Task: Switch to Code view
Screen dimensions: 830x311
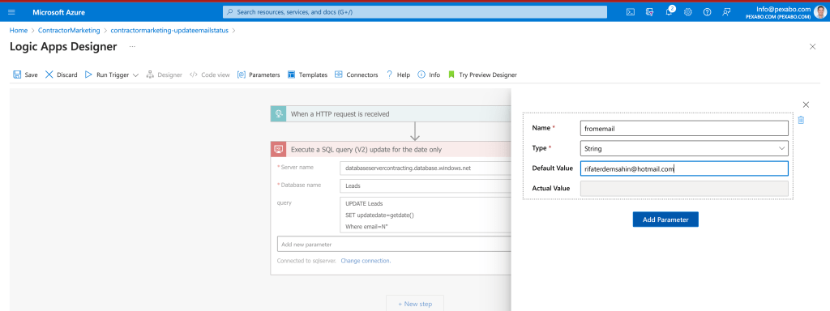Action: coord(210,75)
